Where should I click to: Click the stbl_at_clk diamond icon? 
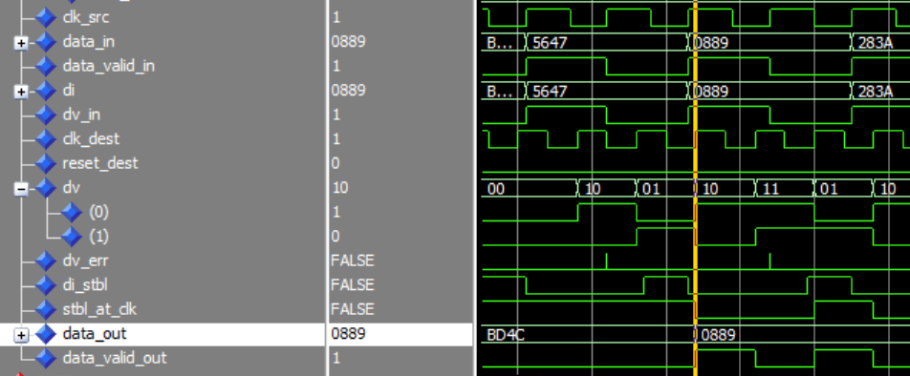click(46, 310)
